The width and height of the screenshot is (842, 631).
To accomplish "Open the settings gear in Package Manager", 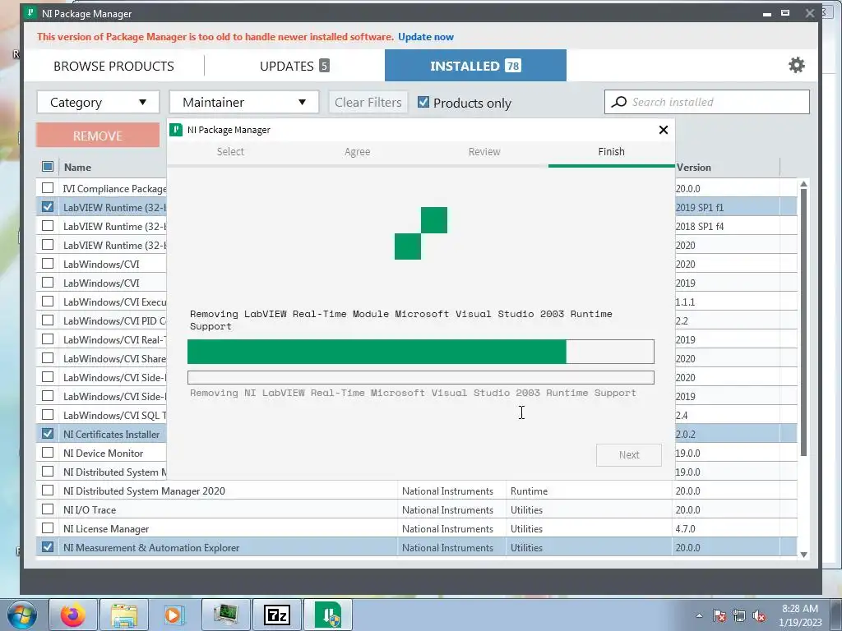I will pyautogui.click(x=796, y=66).
